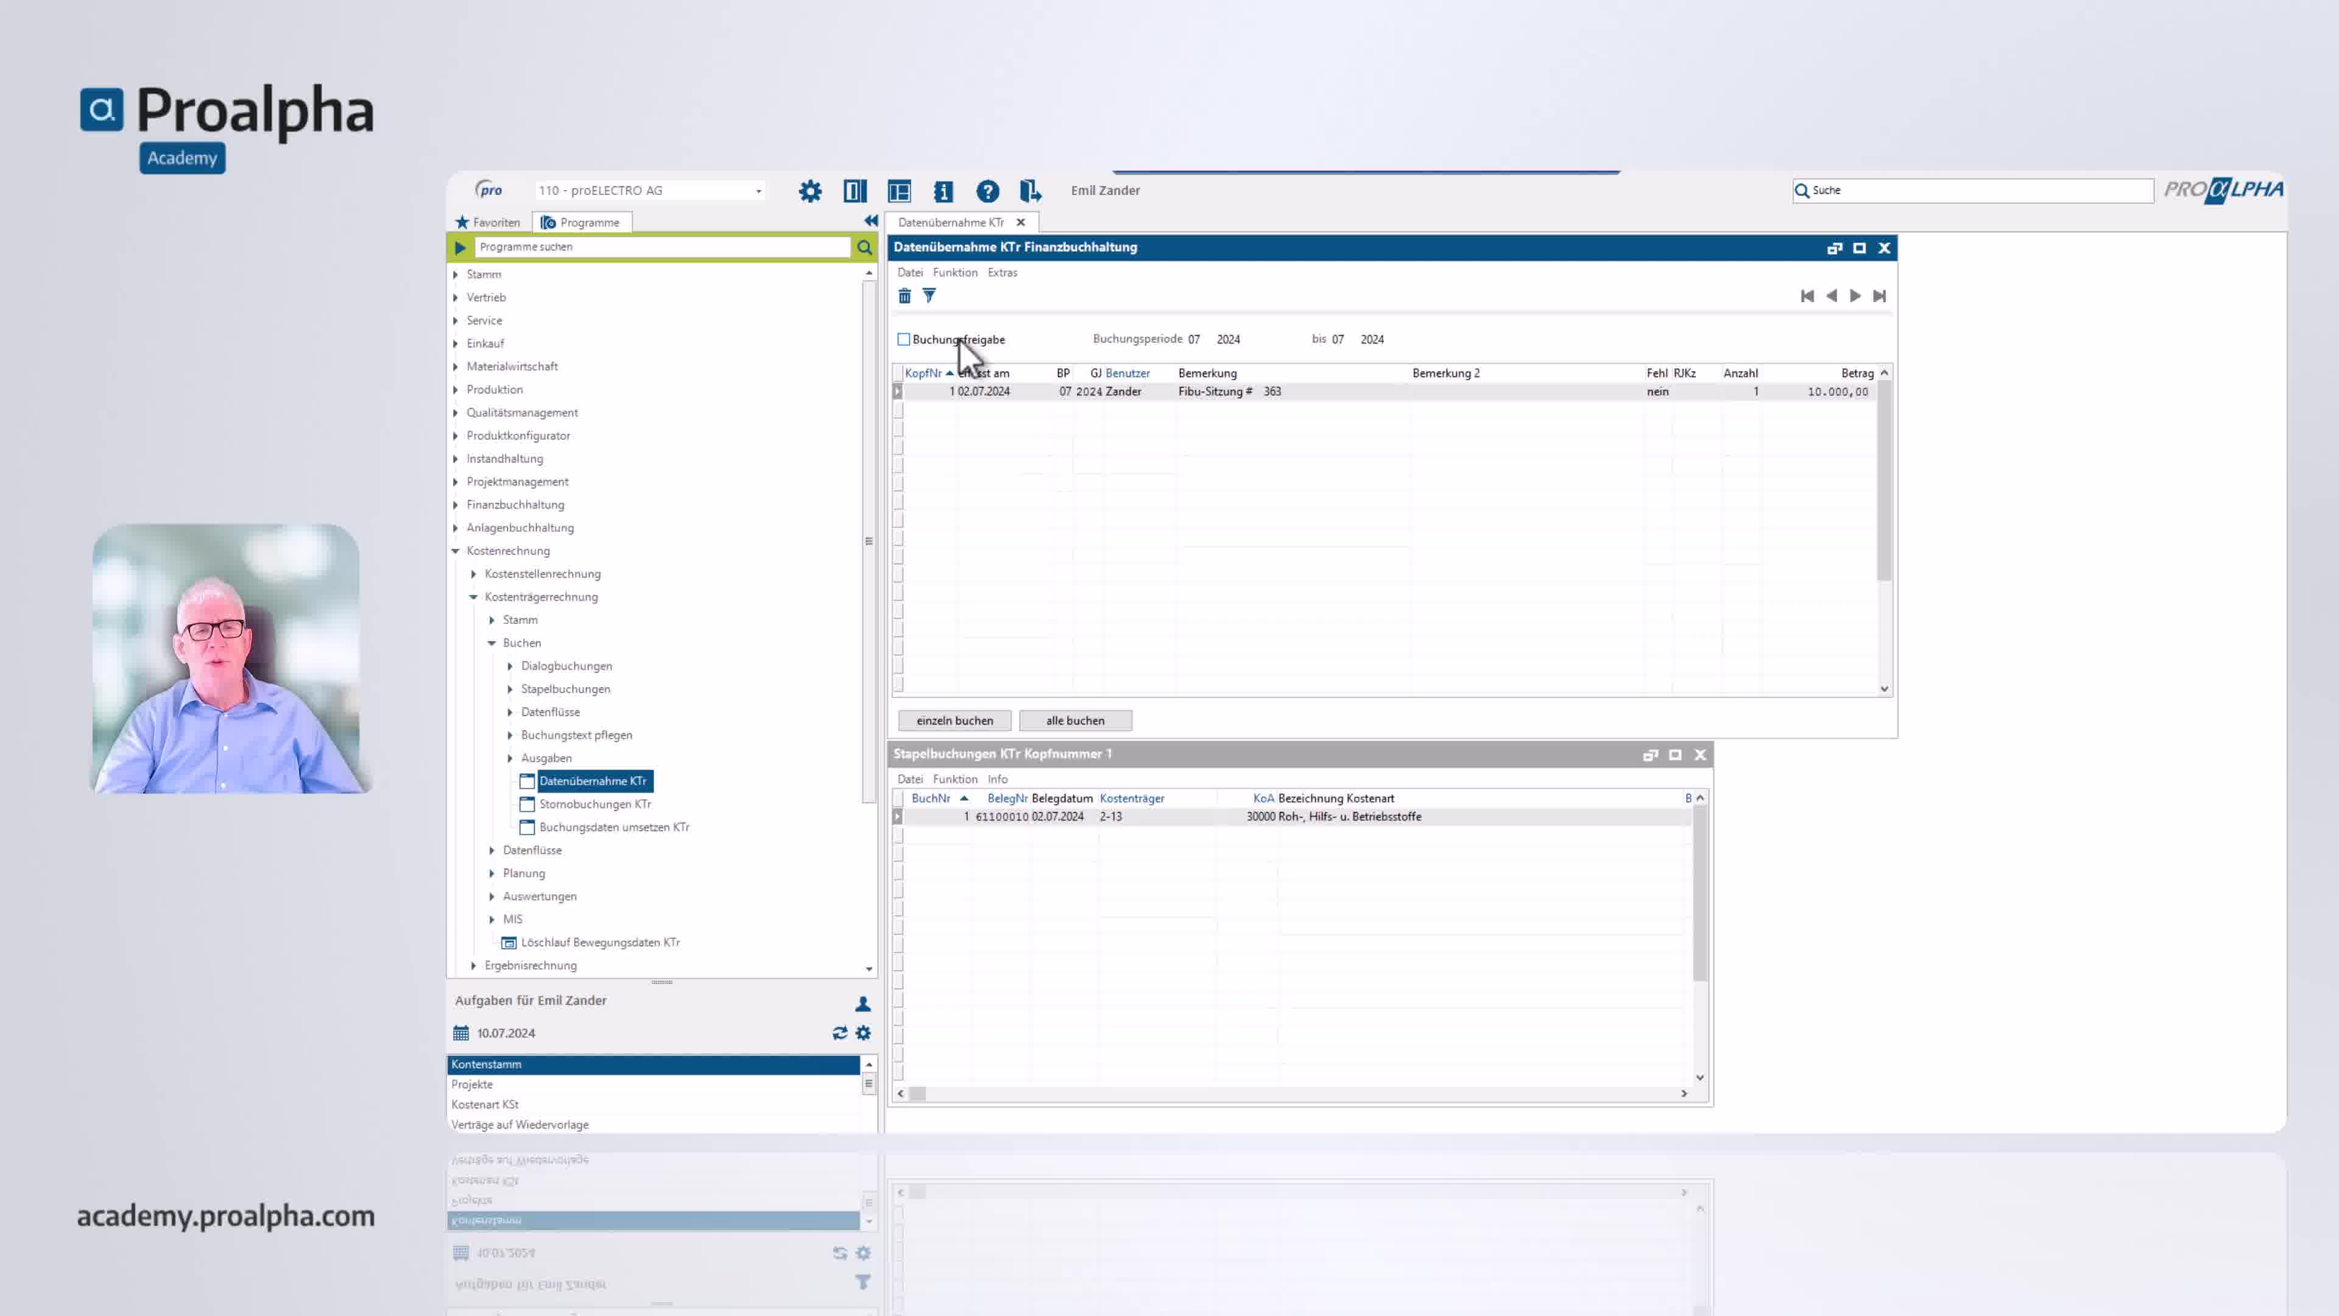Click the settings gear icon in top toolbar
Viewport: 2339px width, 1316px height.
pos(810,191)
